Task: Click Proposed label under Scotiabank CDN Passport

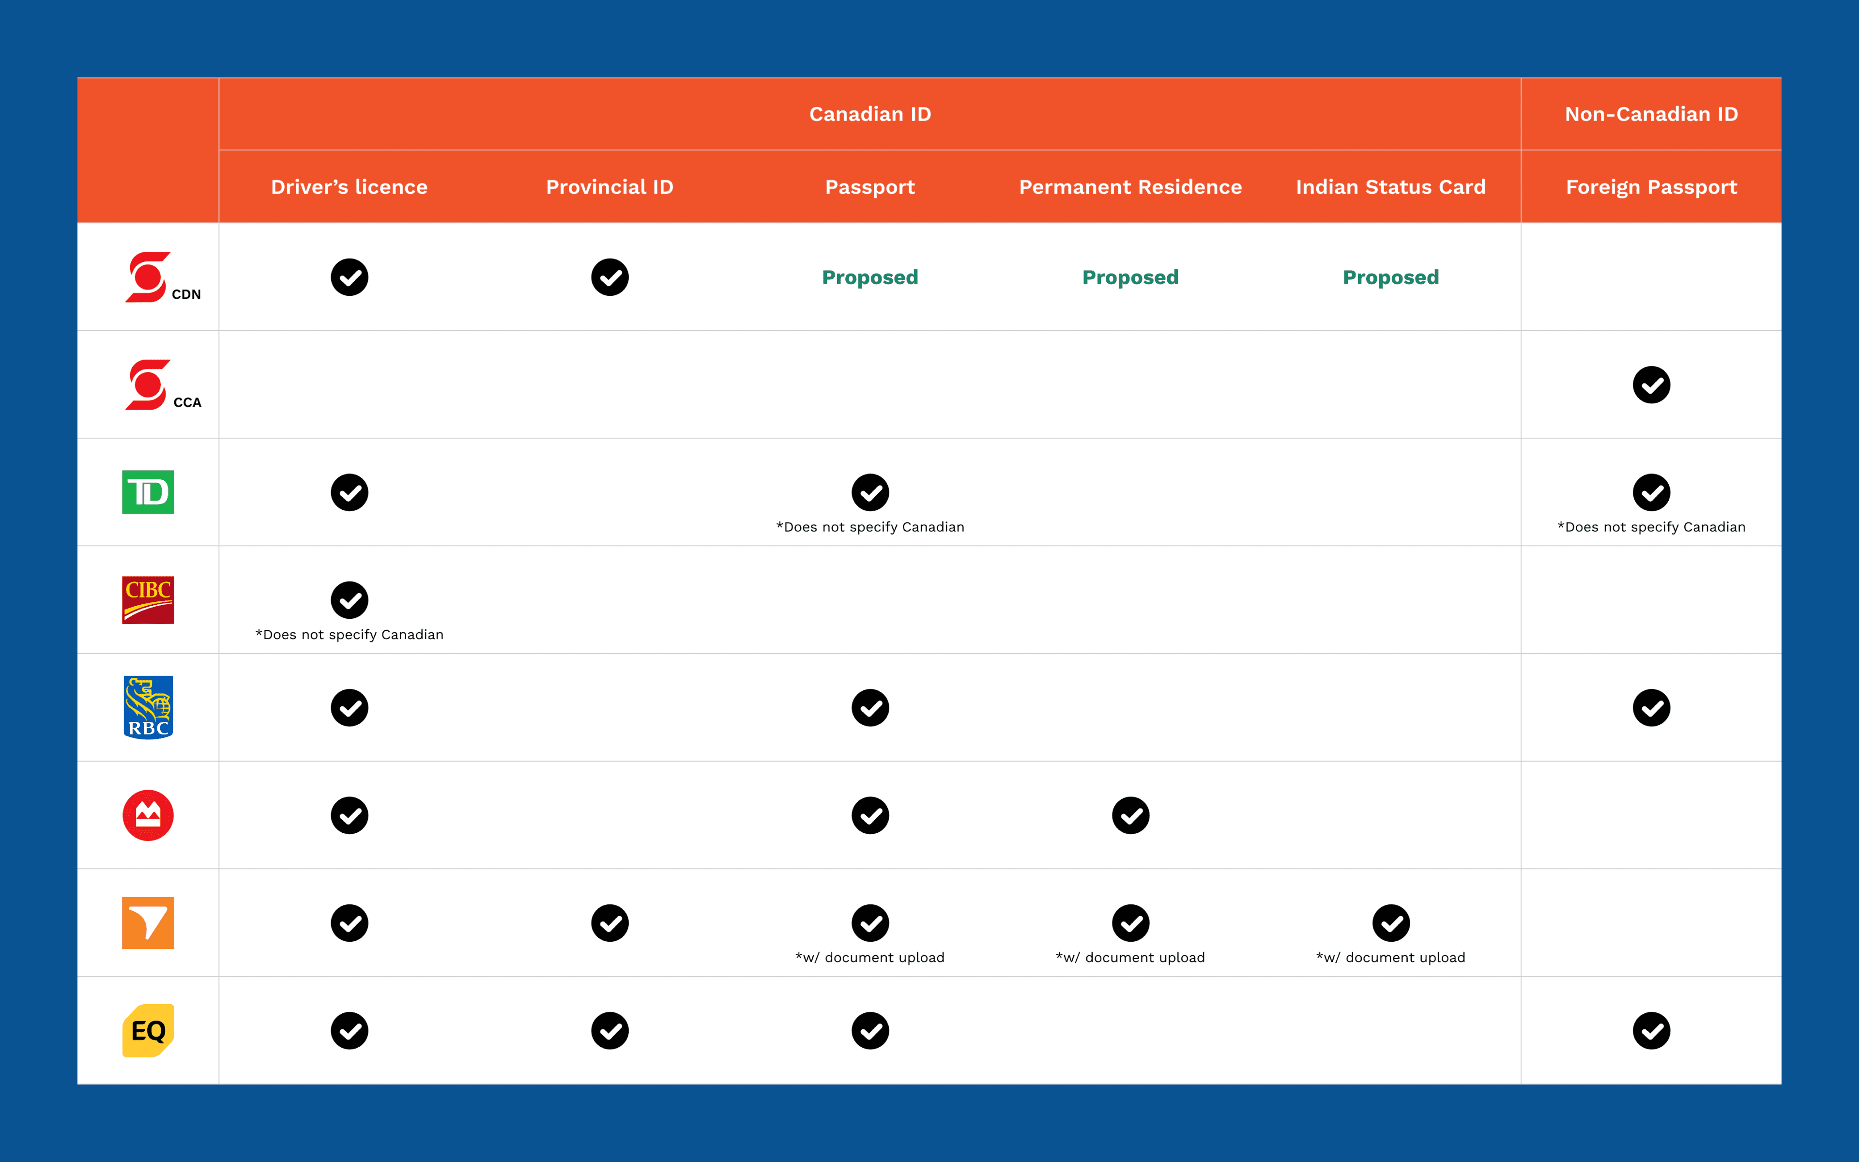Action: tap(869, 277)
